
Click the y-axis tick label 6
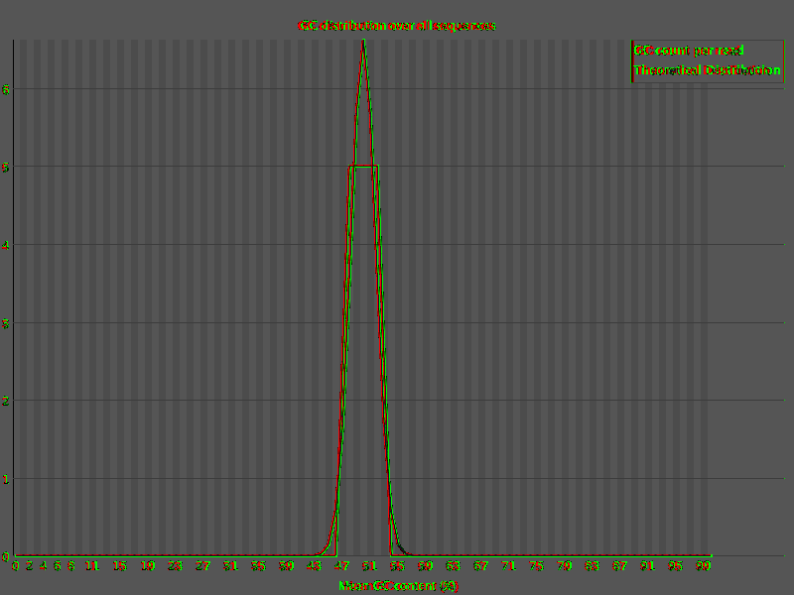tap(6, 89)
